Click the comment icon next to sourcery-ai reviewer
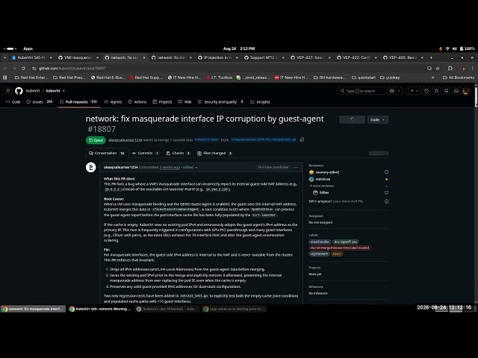This screenshot has height=358, width=478. (386, 172)
